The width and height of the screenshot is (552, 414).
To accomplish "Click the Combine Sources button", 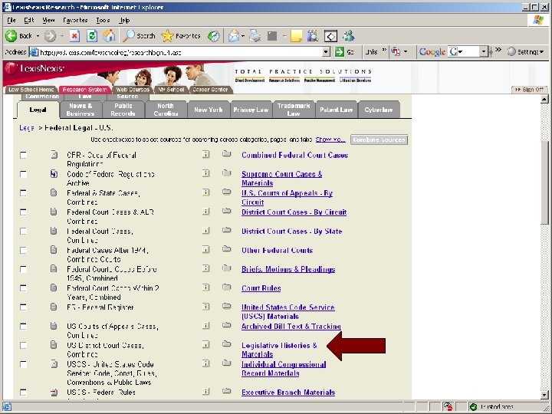I will pyautogui.click(x=379, y=140).
